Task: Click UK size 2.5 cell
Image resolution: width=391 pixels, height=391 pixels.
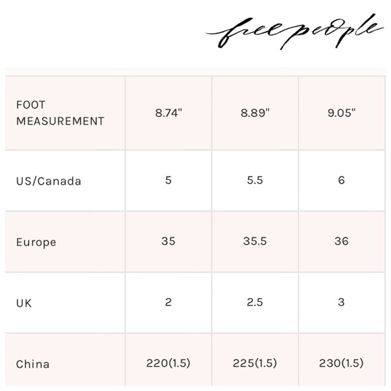Action: (x=255, y=303)
